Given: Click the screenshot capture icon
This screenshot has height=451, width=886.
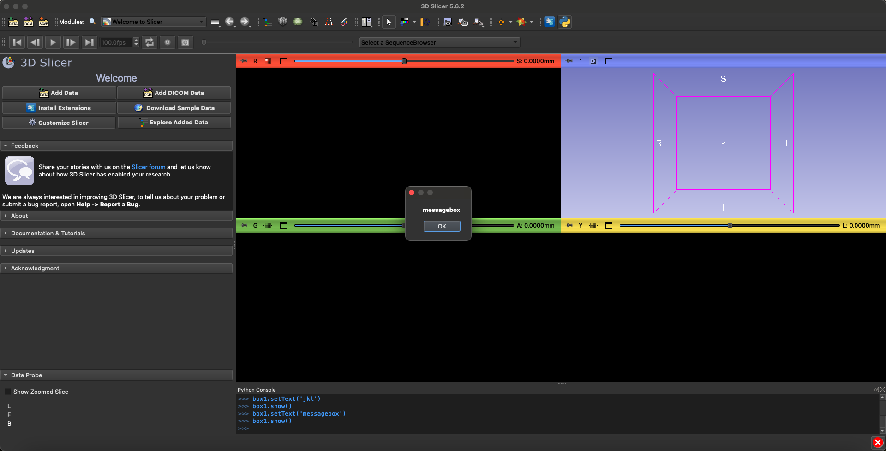Looking at the screenshot, I should point(448,22).
